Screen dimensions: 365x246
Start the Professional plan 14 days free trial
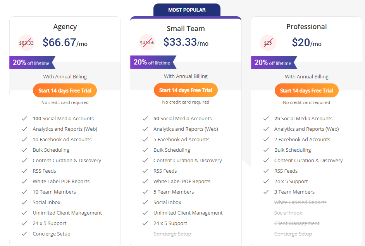click(x=306, y=91)
